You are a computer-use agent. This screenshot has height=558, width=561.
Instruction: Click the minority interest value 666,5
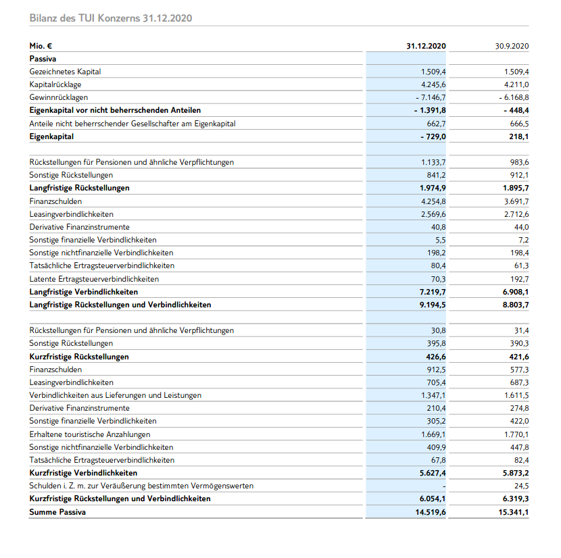(519, 124)
